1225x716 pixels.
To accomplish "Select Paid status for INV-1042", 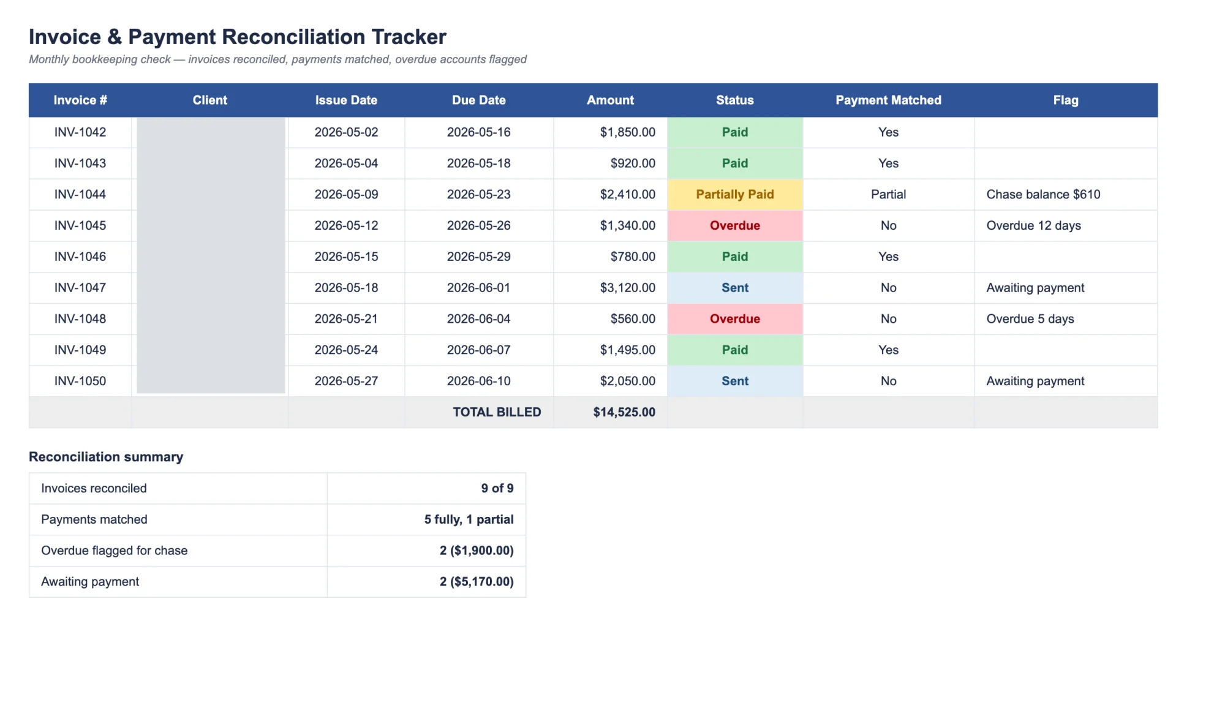I will pos(735,132).
